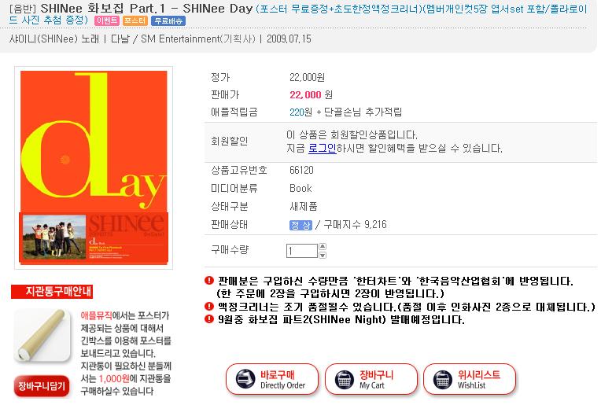Open the 로그인 login link
The width and height of the screenshot is (601, 405).
pos(323,148)
